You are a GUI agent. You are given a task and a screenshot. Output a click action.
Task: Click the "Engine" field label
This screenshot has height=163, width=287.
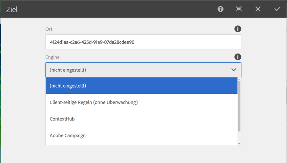pos(52,57)
